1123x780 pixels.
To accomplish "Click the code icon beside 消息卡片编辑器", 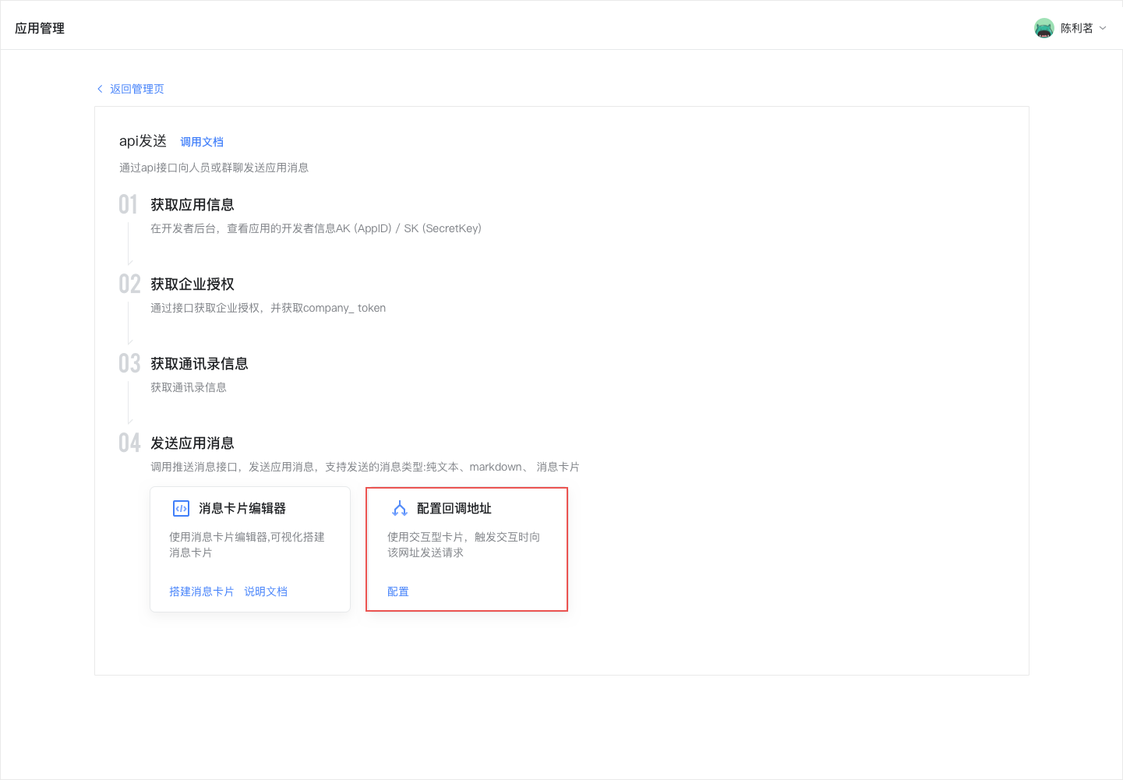I will pyautogui.click(x=180, y=508).
